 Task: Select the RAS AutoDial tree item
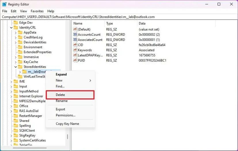click(x=29, y=111)
